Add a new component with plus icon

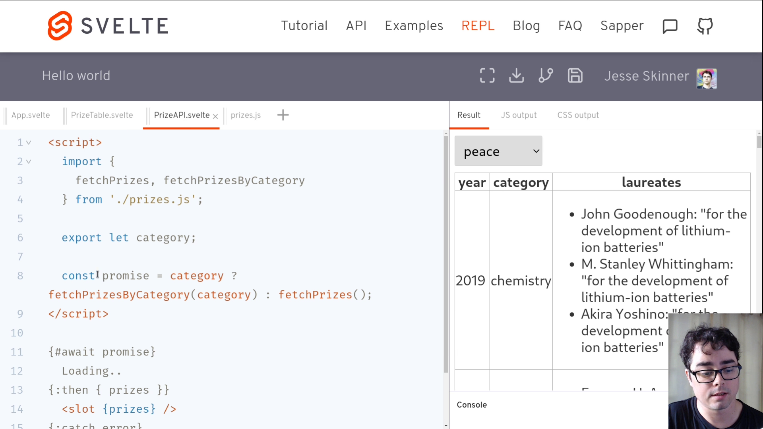pyautogui.click(x=283, y=115)
